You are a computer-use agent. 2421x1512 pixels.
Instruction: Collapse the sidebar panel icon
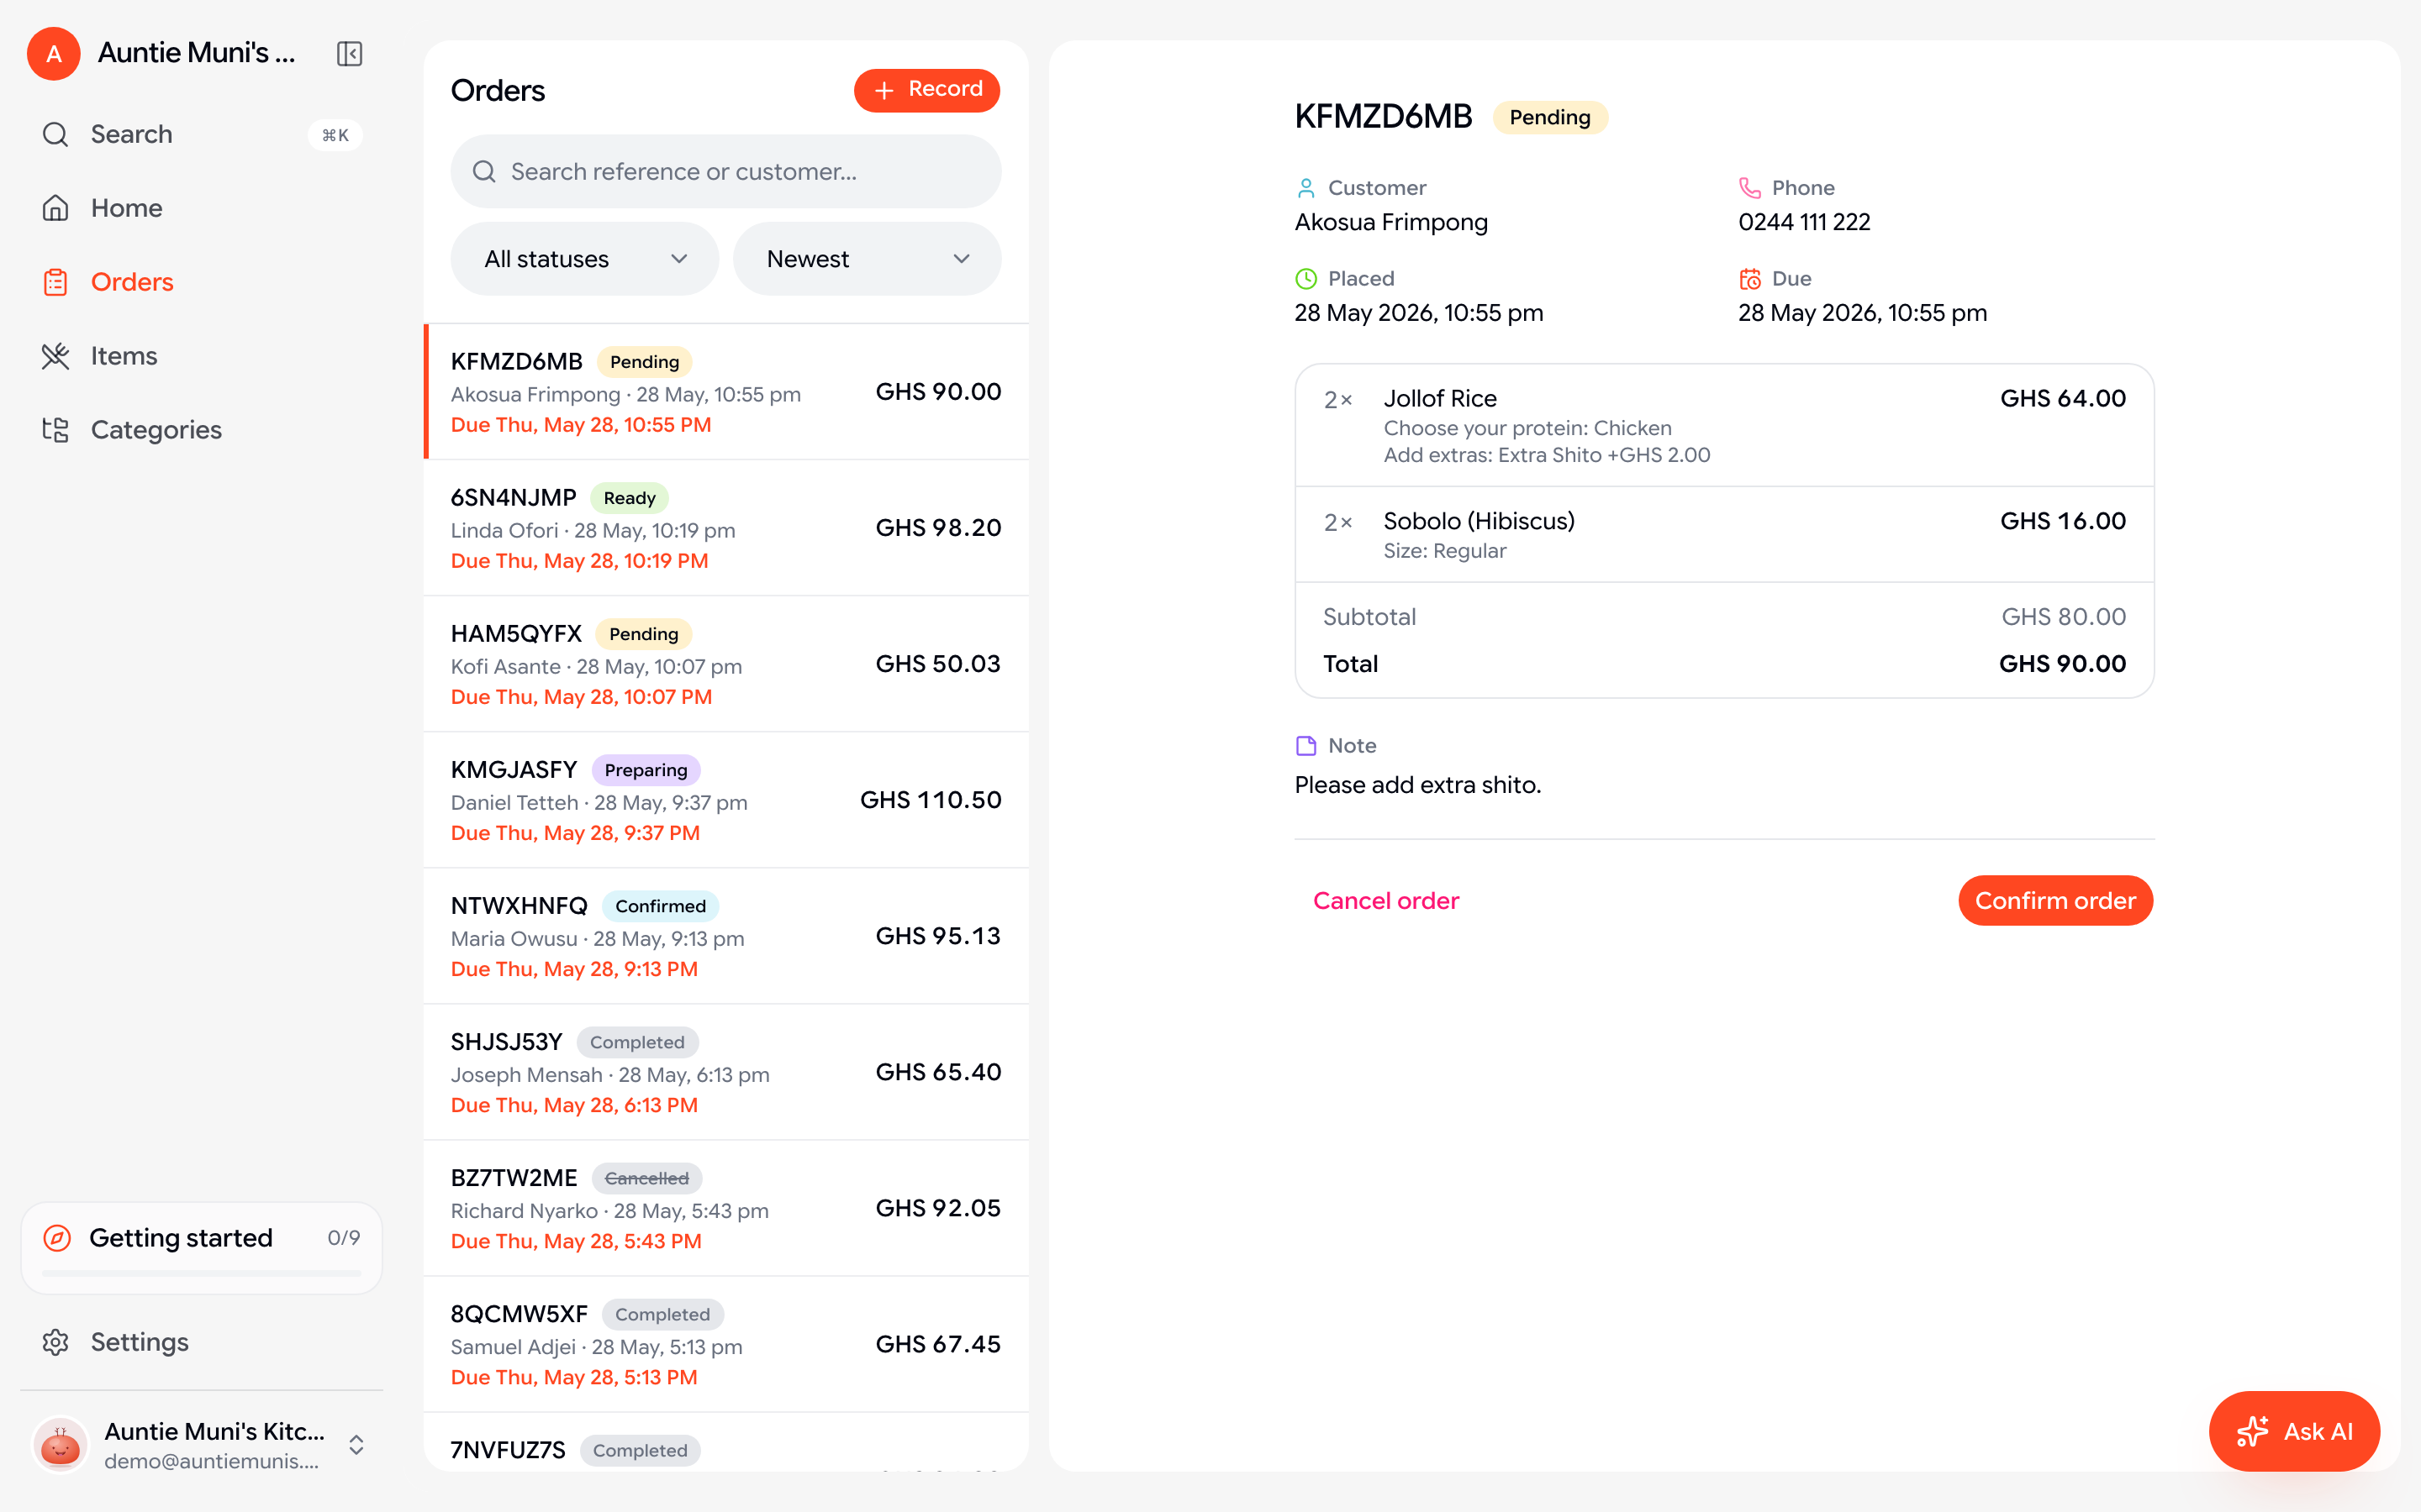pos(349,53)
